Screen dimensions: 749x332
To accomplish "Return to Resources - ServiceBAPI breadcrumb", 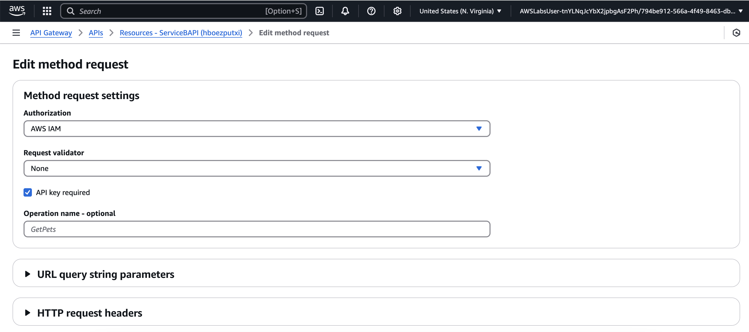I will click(x=181, y=33).
